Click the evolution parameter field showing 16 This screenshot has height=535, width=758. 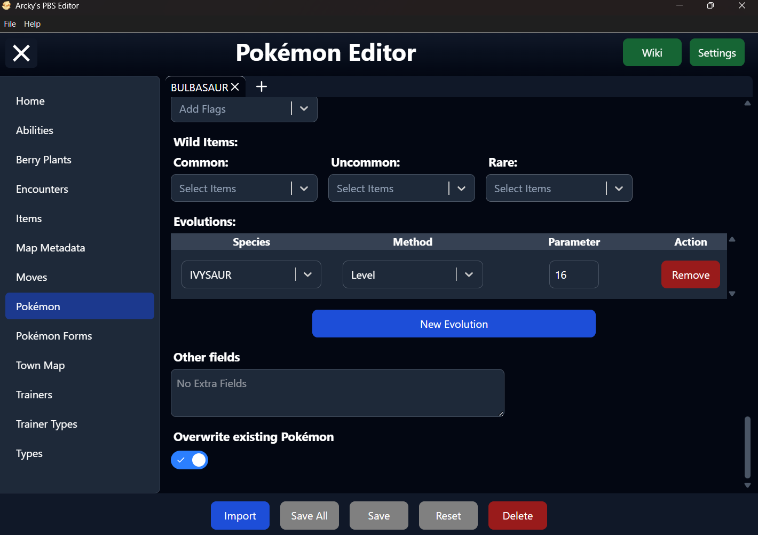574,274
